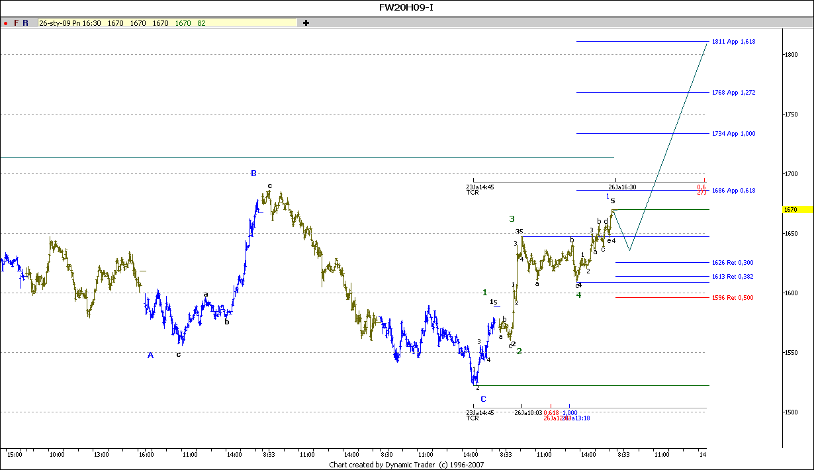Click the blue wave label B
Image resolution: width=814 pixels, height=470 pixels.
(253, 173)
